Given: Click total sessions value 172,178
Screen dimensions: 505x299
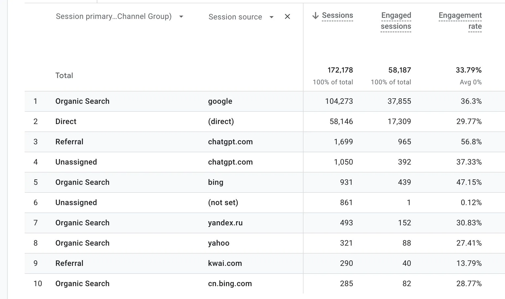Looking at the screenshot, I should tap(340, 70).
